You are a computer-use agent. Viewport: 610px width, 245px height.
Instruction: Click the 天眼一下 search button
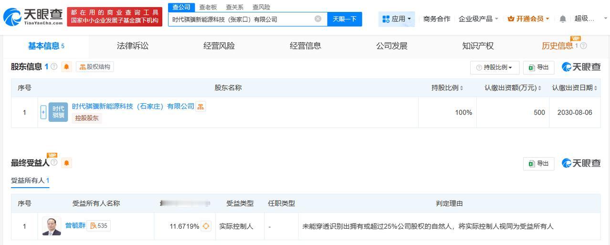345,19
